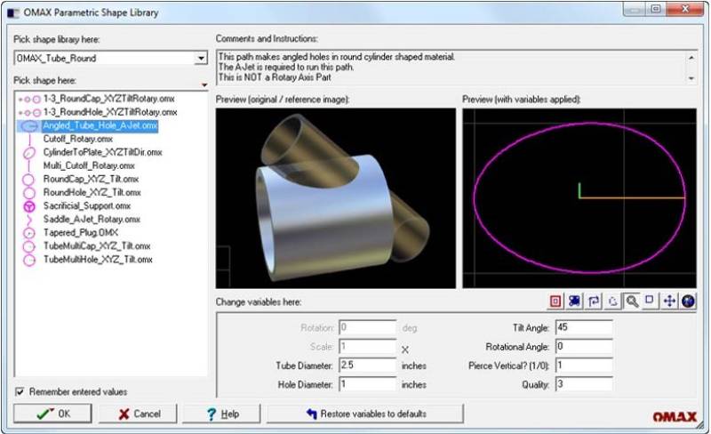Viewport: 711px width, 434px height.
Task: Click the Sacrificial_Support wheel icon
Action: pos(29,206)
